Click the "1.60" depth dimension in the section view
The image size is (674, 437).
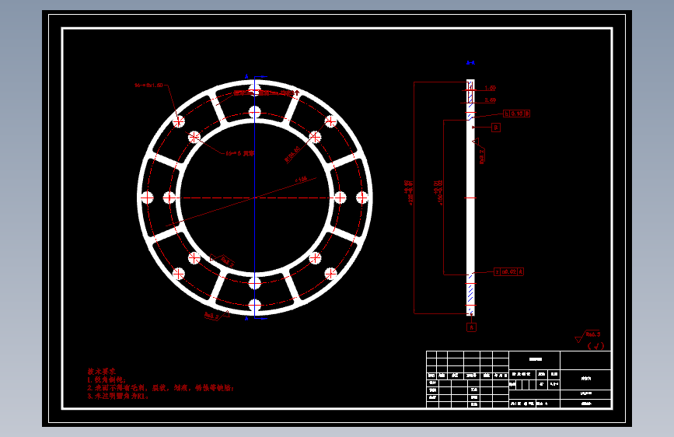coord(490,88)
